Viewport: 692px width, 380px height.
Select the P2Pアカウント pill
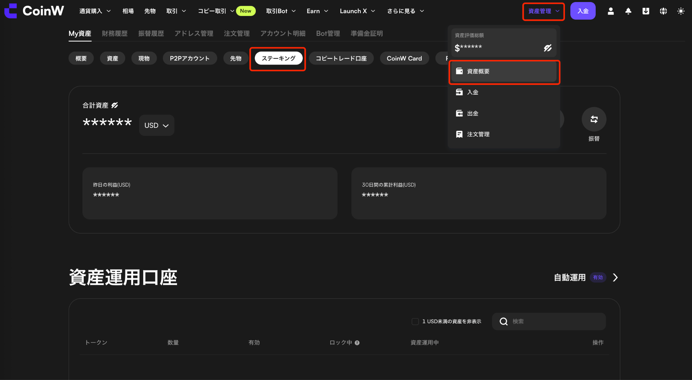[190, 58]
